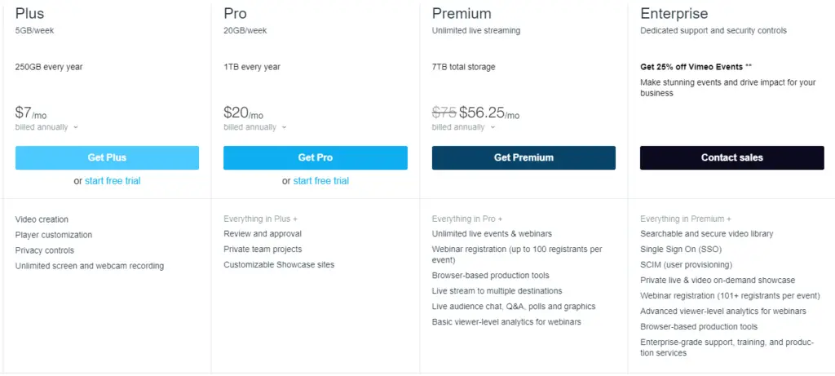Click Live stream to multiple destinations feature

tap(497, 291)
